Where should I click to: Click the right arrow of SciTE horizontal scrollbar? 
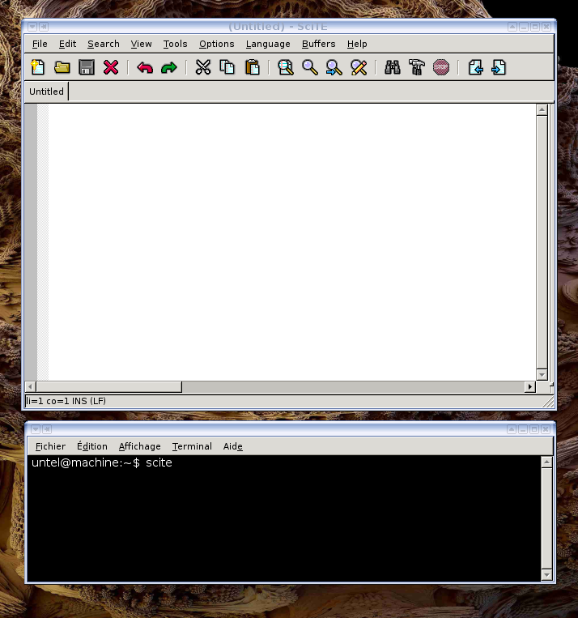point(530,387)
